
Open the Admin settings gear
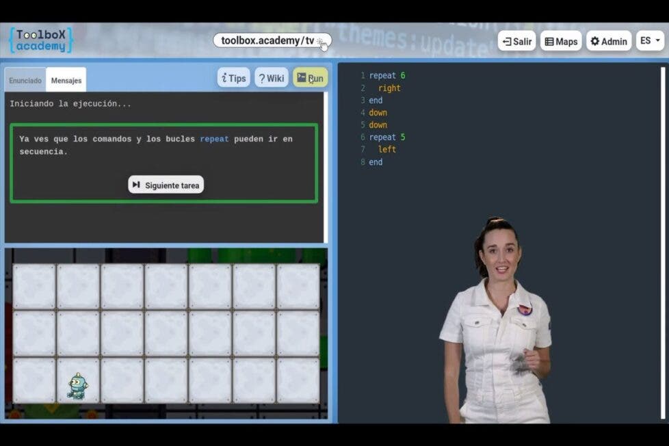608,41
